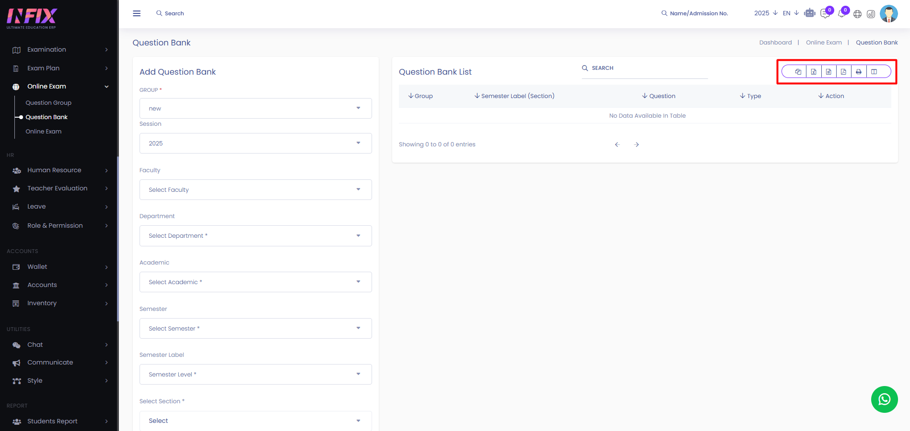Open academic year 2025 selector in header
This screenshot has height=431, width=910.
766,13
